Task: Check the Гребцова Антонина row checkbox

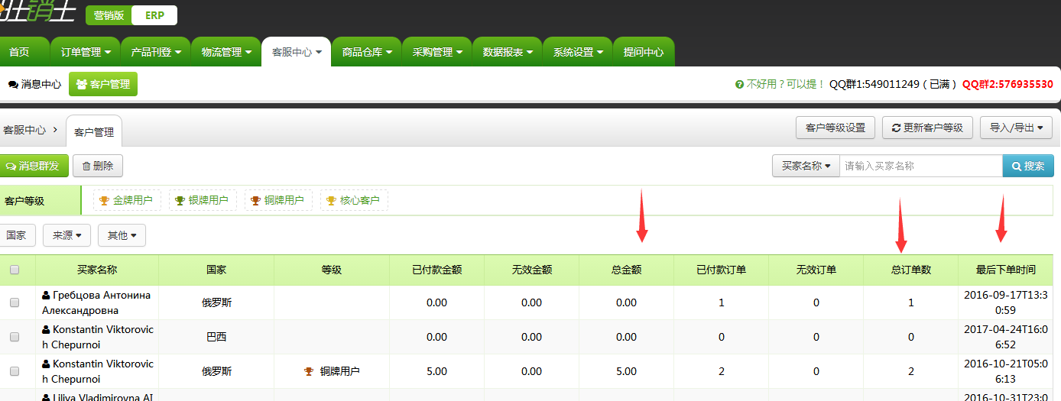Action: pos(15,302)
